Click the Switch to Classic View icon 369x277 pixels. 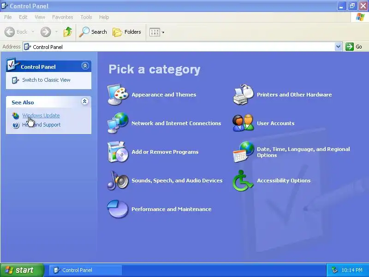point(15,80)
